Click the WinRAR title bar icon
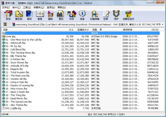The width and height of the screenshot is (166, 117). point(3,3)
